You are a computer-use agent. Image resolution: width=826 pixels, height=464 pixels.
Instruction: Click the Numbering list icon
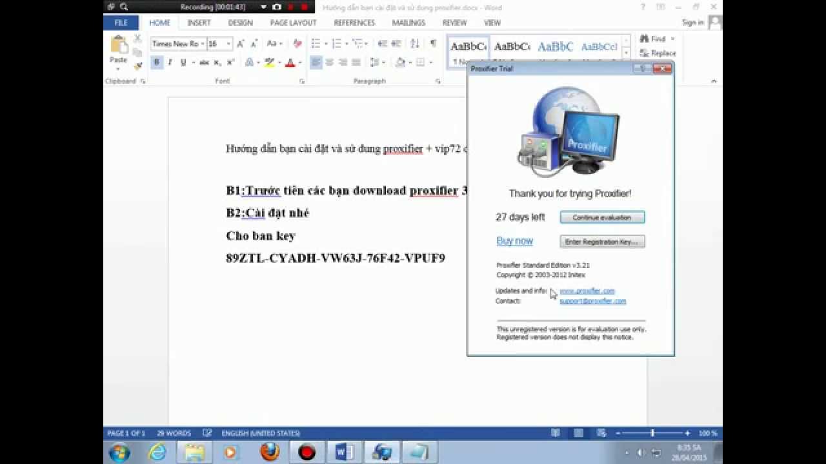(336, 44)
